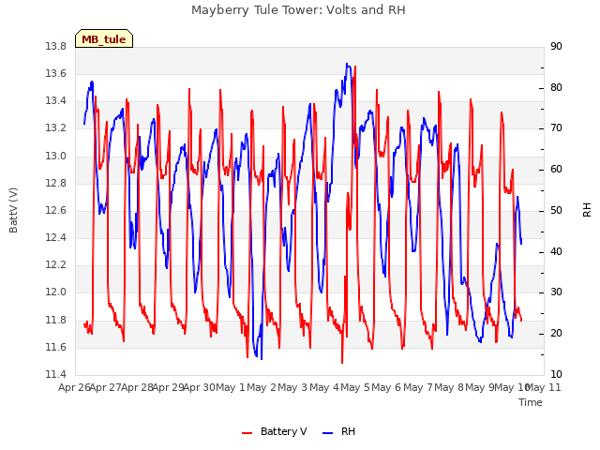Click the 12.2 left axis tick

pos(55,264)
